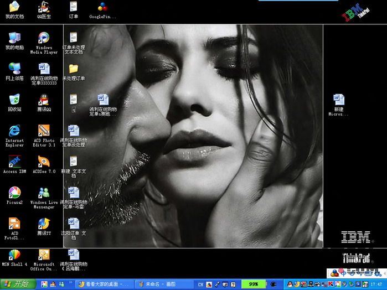Open the Windows Live Messenger shortcut
The width and height of the screenshot is (387, 290).
(44, 193)
